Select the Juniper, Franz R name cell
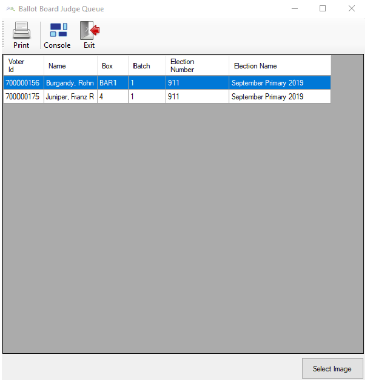Image resolution: width=365 pixels, height=380 pixels. tap(70, 97)
